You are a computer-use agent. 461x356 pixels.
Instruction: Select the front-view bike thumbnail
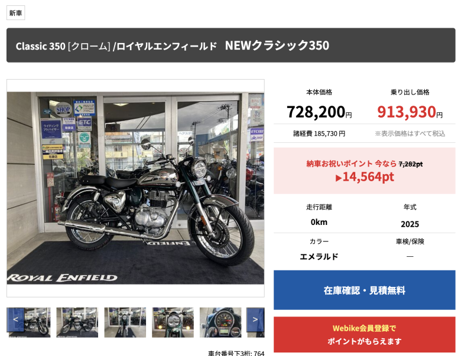pyautogui.click(x=125, y=322)
